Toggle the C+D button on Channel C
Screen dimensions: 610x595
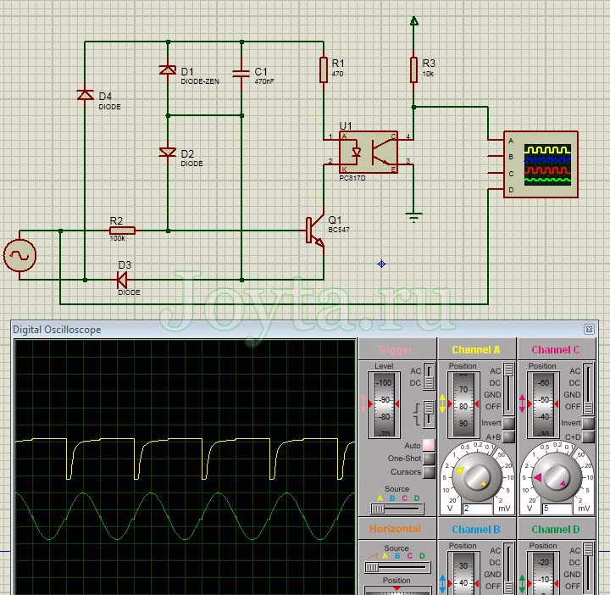point(587,437)
